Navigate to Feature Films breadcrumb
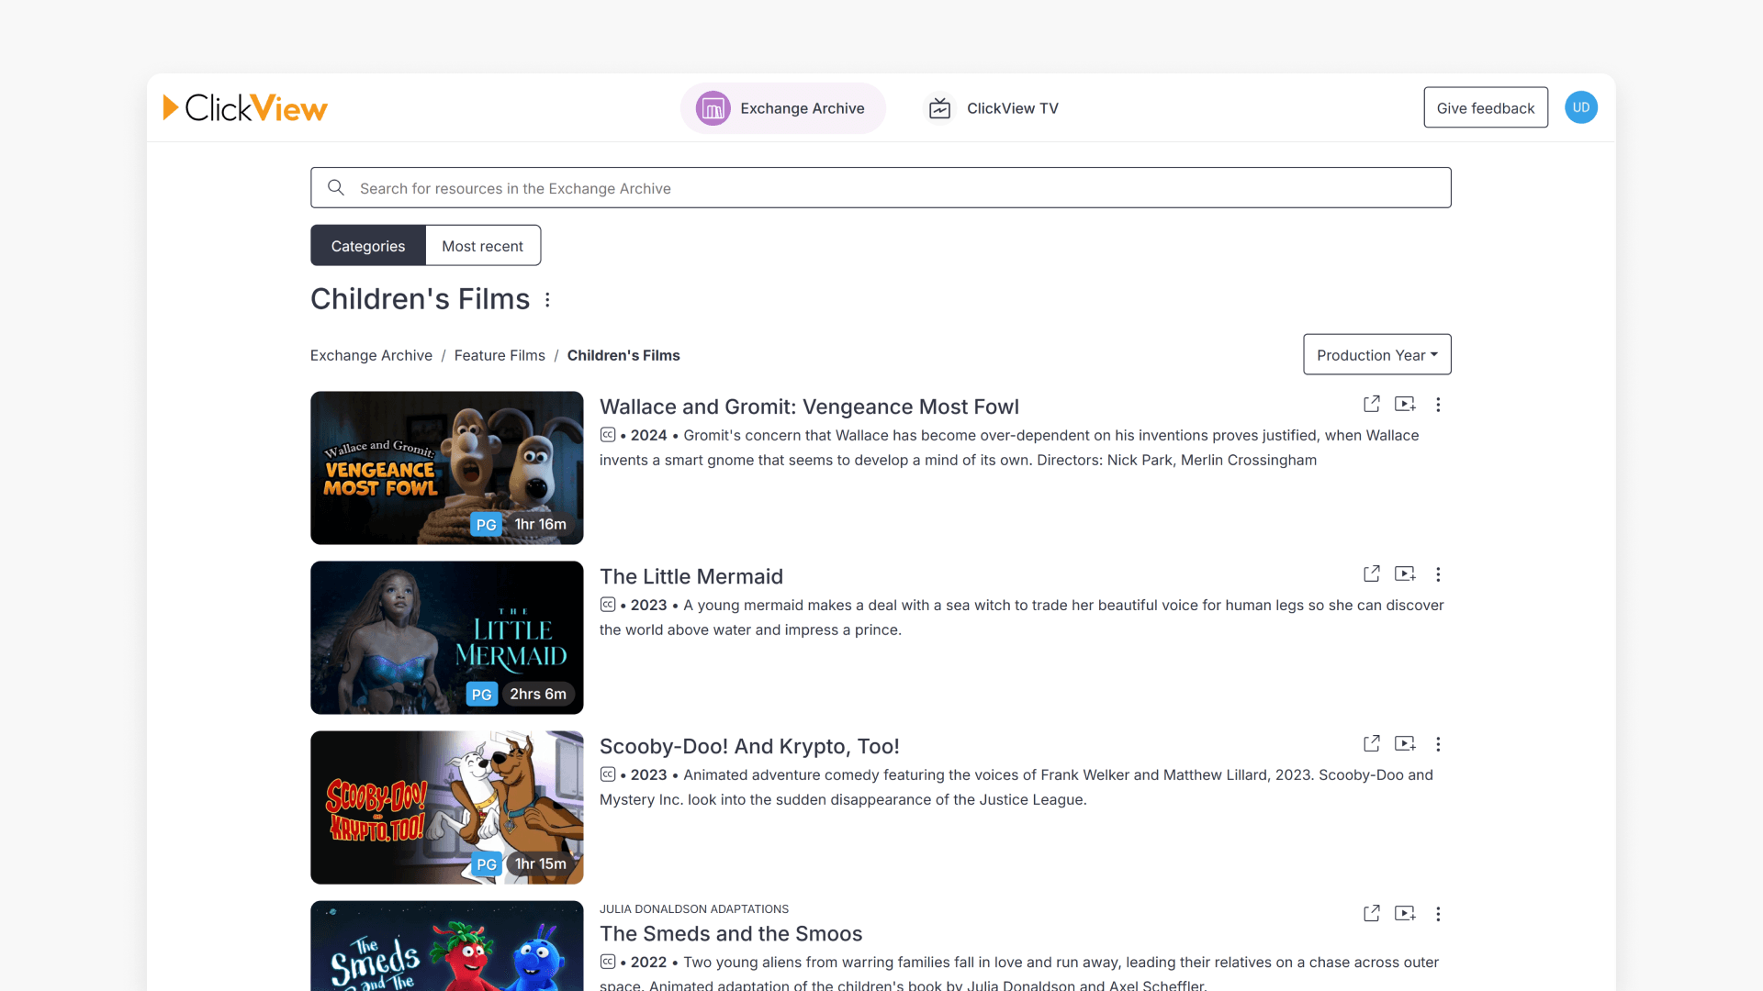Screen dimensions: 1763x991 (499, 355)
